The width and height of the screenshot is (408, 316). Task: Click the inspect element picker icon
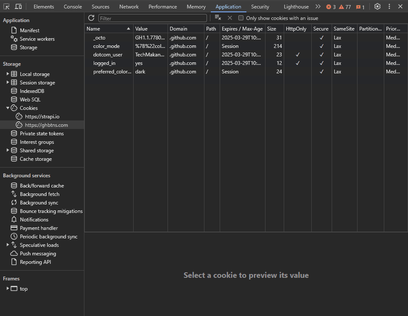click(x=6, y=7)
